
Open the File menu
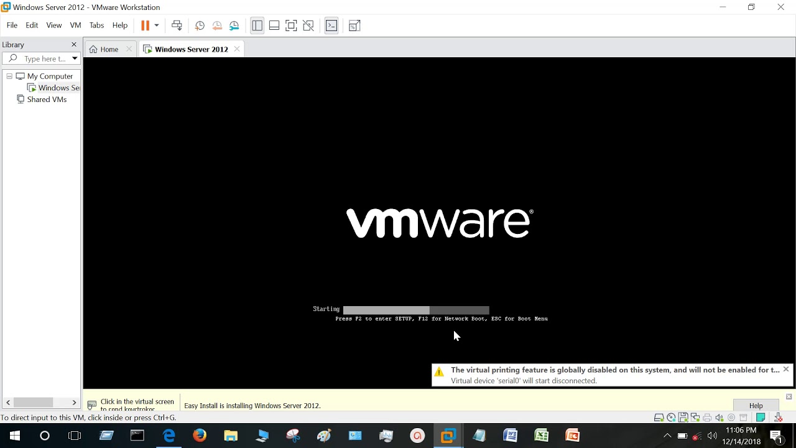12,26
